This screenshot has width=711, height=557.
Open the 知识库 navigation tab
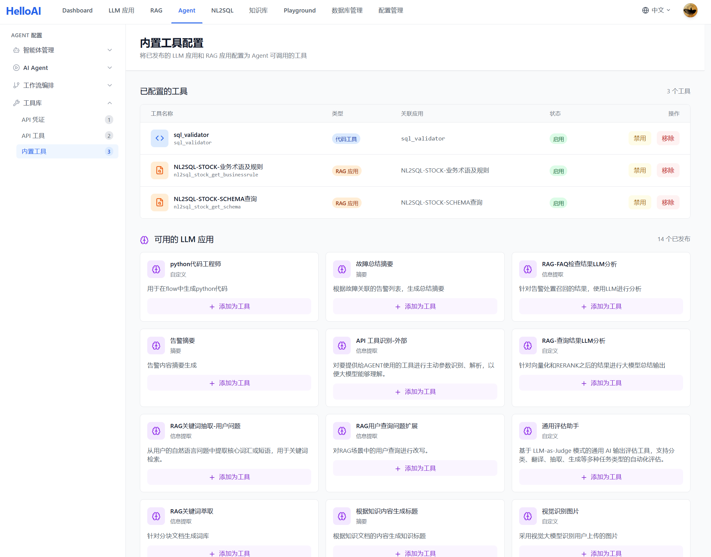pos(258,11)
